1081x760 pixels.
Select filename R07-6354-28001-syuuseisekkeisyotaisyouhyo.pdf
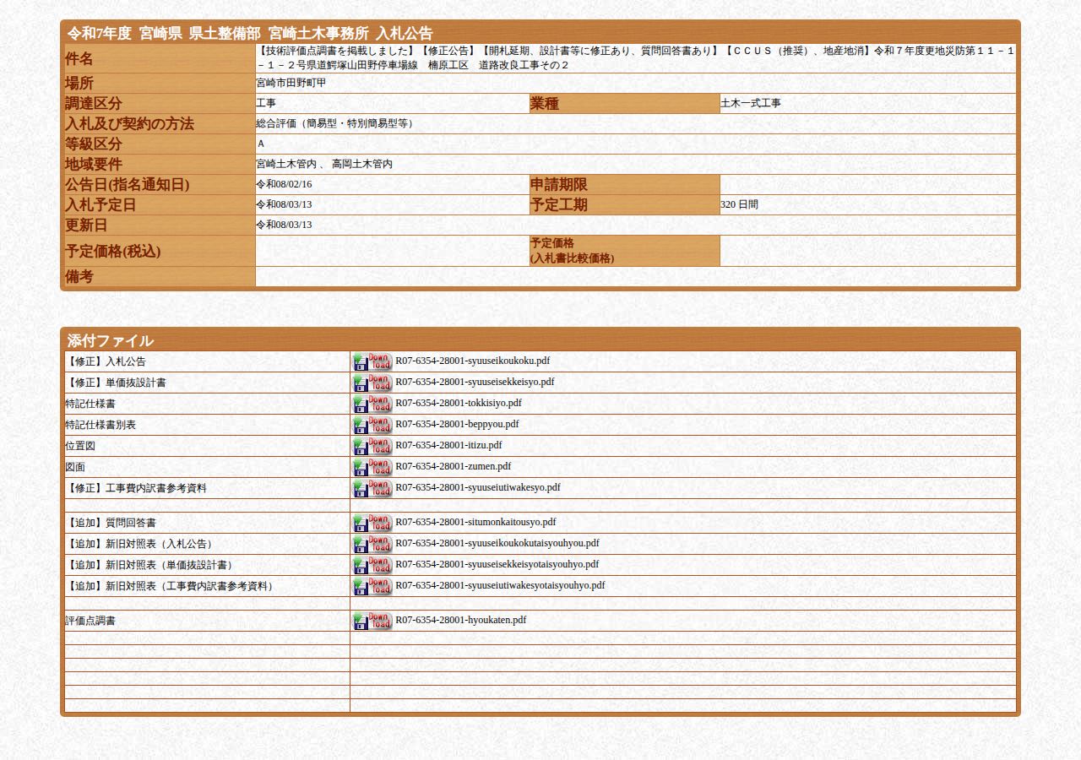[497, 564]
